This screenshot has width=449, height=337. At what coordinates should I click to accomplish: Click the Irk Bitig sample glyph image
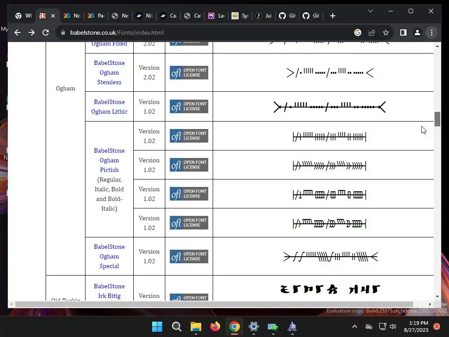click(330, 289)
